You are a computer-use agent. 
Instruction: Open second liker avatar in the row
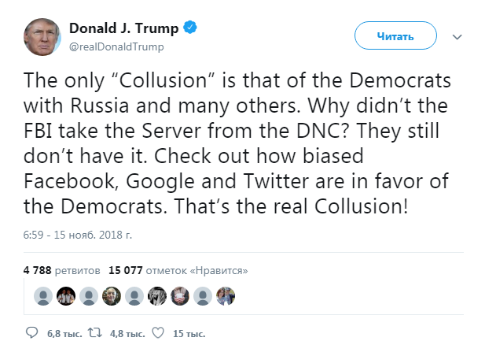point(68,297)
